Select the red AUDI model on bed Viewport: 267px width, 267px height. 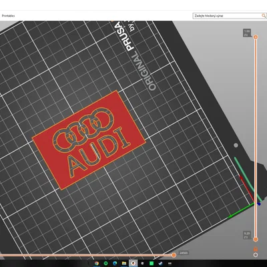(89, 140)
